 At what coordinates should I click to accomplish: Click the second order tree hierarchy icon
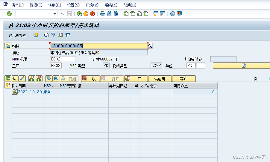pos(39,79)
